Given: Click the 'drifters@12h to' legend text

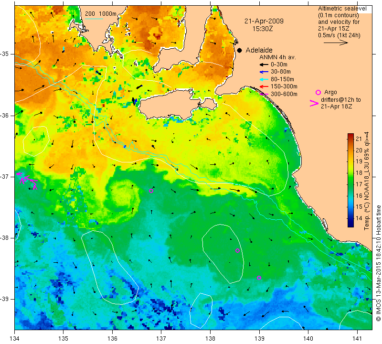Looking at the screenshot, I should (x=340, y=100).
